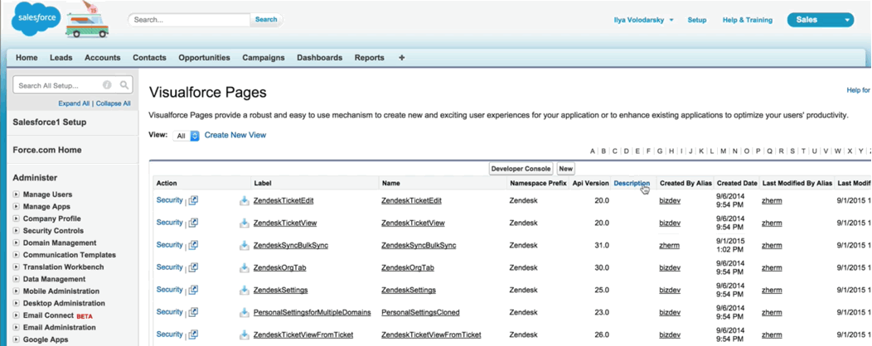Switch to the Leads tab

(x=61, y=57)
